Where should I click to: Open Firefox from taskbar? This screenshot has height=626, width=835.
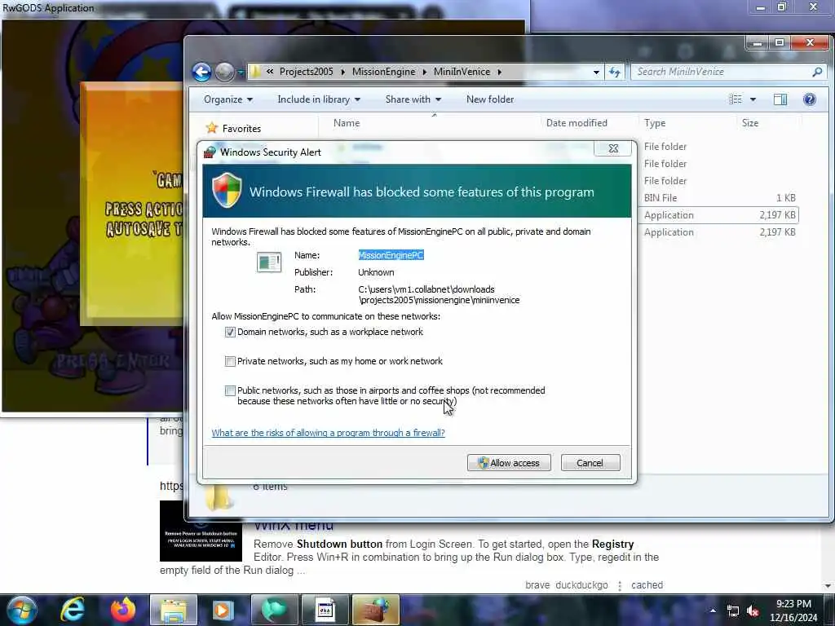point(123,610)
